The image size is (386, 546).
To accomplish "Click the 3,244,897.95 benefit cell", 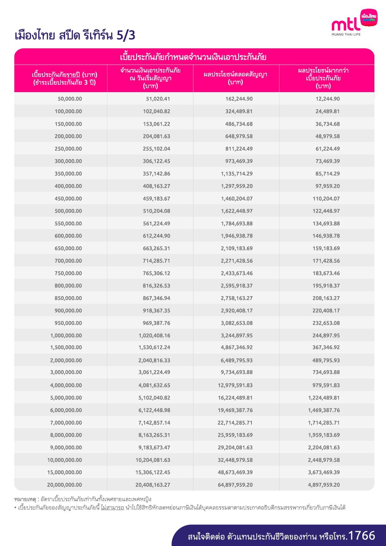I will (237, 336).
